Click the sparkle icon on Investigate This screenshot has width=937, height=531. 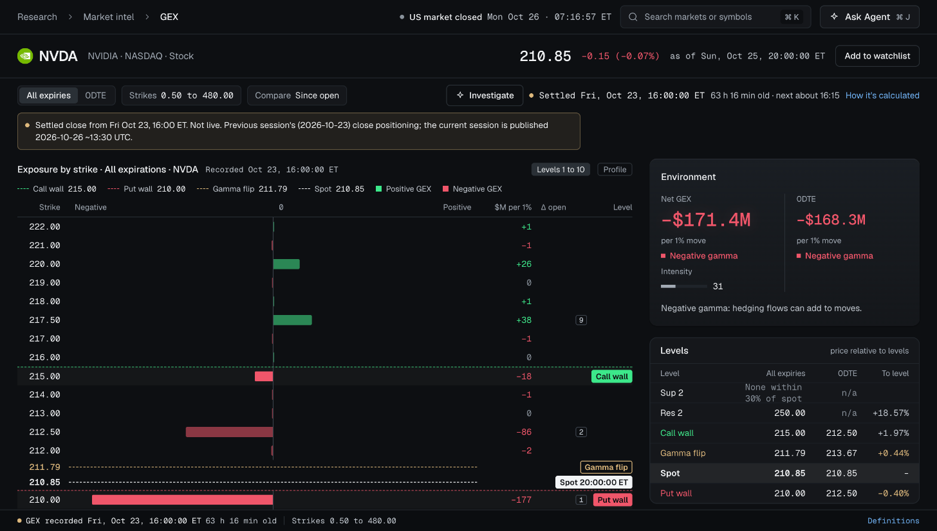point(460,95)
